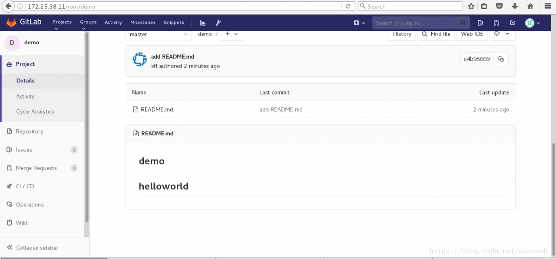Click the commit author avatar for add README.md
The height and width of the screenshot is (259, 556).
point(140,59)
